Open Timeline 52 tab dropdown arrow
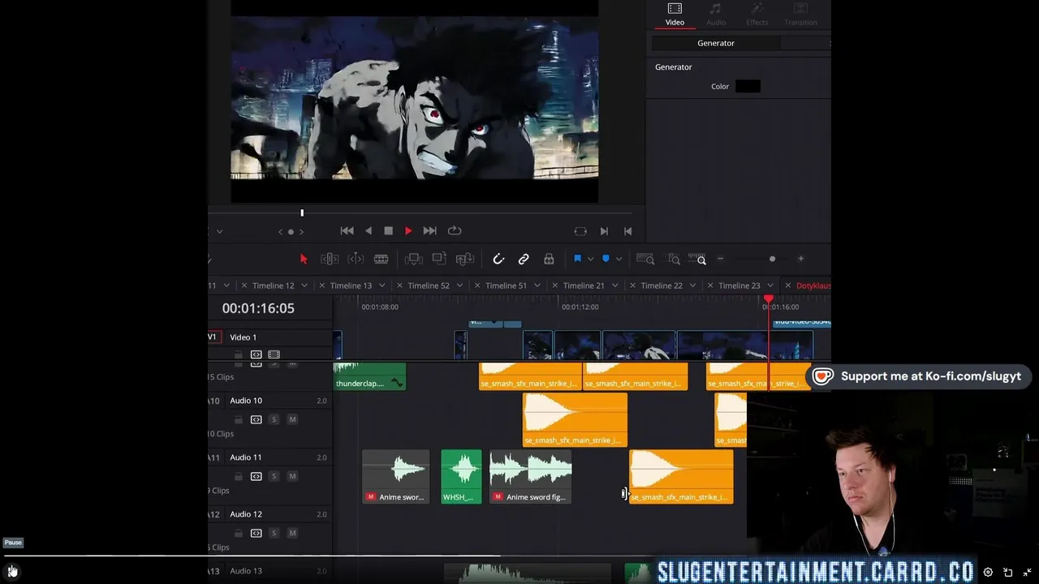Screen dimensions: 1039x584 point(459,286)
